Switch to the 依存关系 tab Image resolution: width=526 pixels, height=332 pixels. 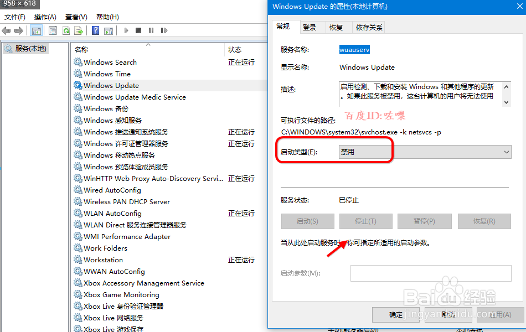369,28
